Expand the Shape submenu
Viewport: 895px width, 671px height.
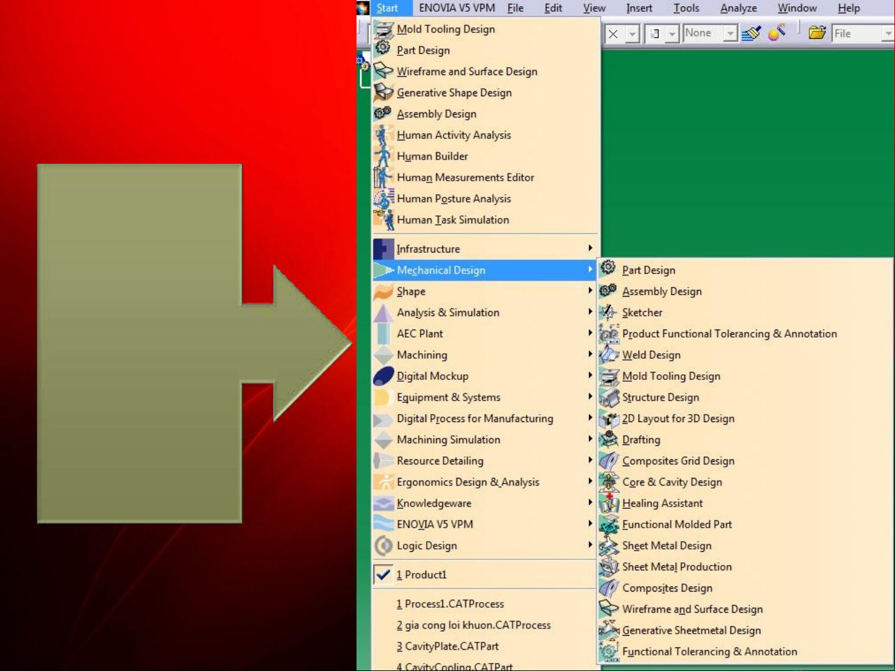click(x=486, y=291)
